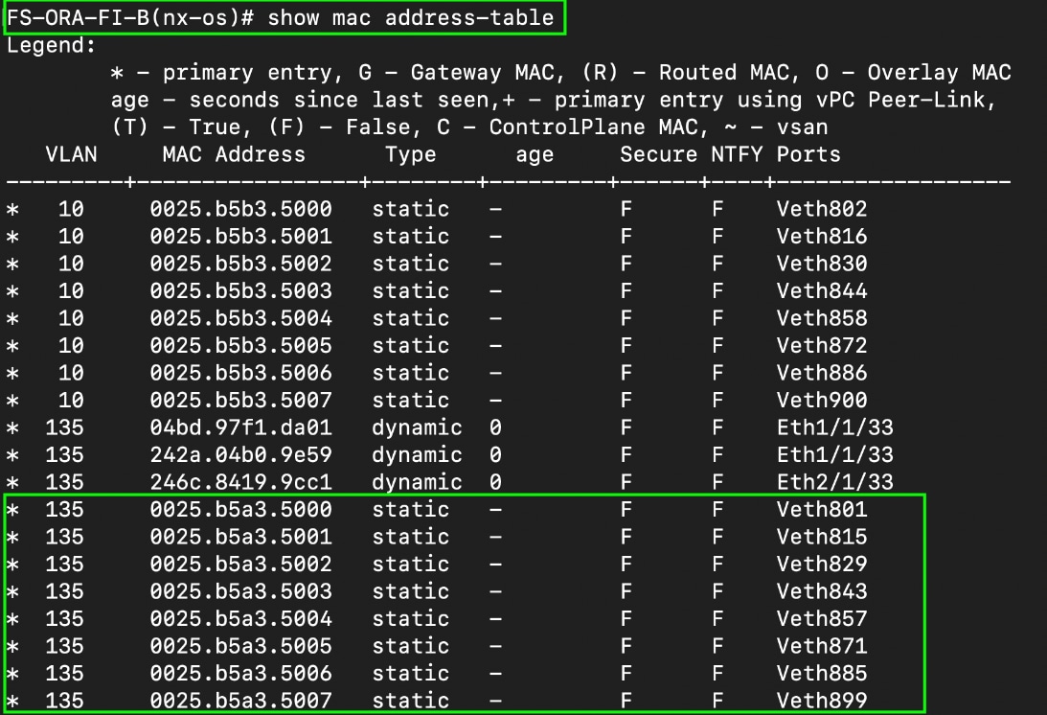Click the Veth802 port entry
Image resolution: width=1047 pixels, height=715 pixels.
[822, 209]
